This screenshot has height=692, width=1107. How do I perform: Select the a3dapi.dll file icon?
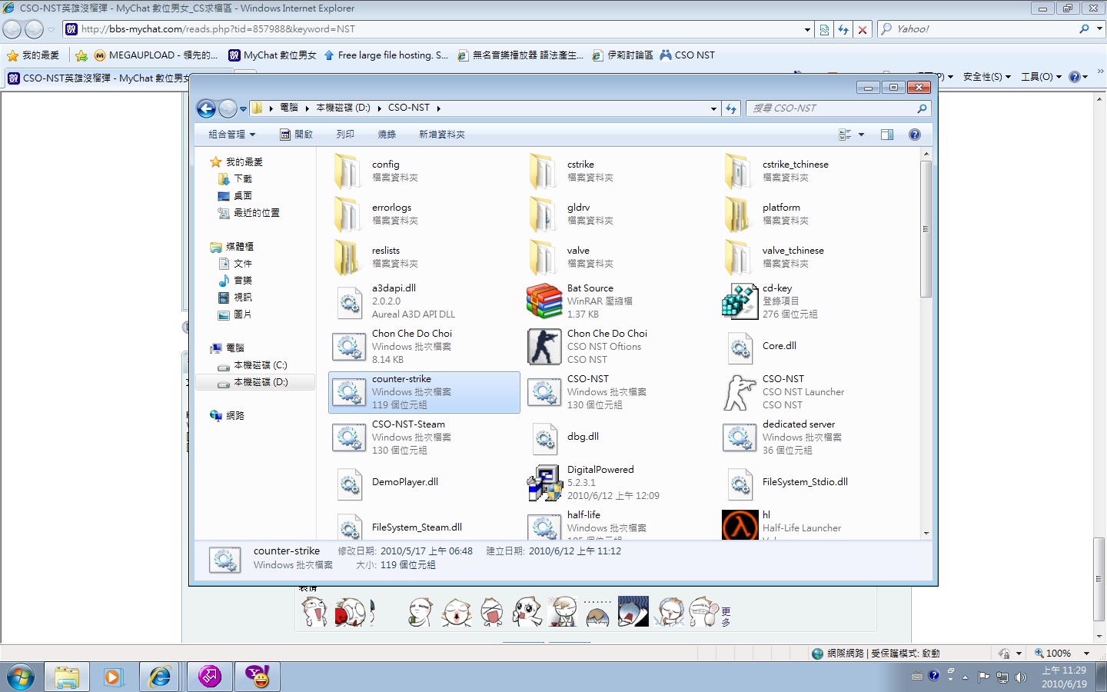pyautogui.click(x=350, y=302)
